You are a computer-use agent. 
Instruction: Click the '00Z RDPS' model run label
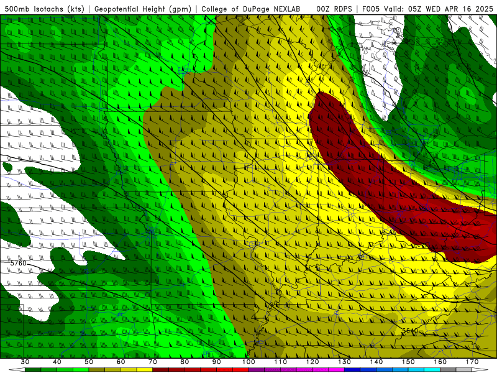[334, 9]
